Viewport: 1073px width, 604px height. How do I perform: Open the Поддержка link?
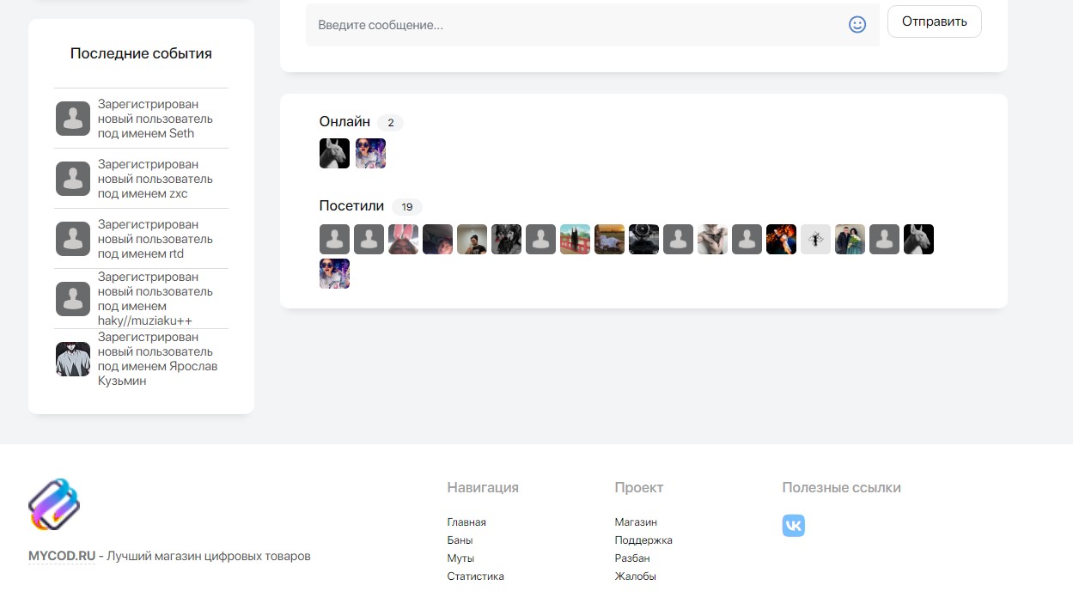[x=643, y=540]
